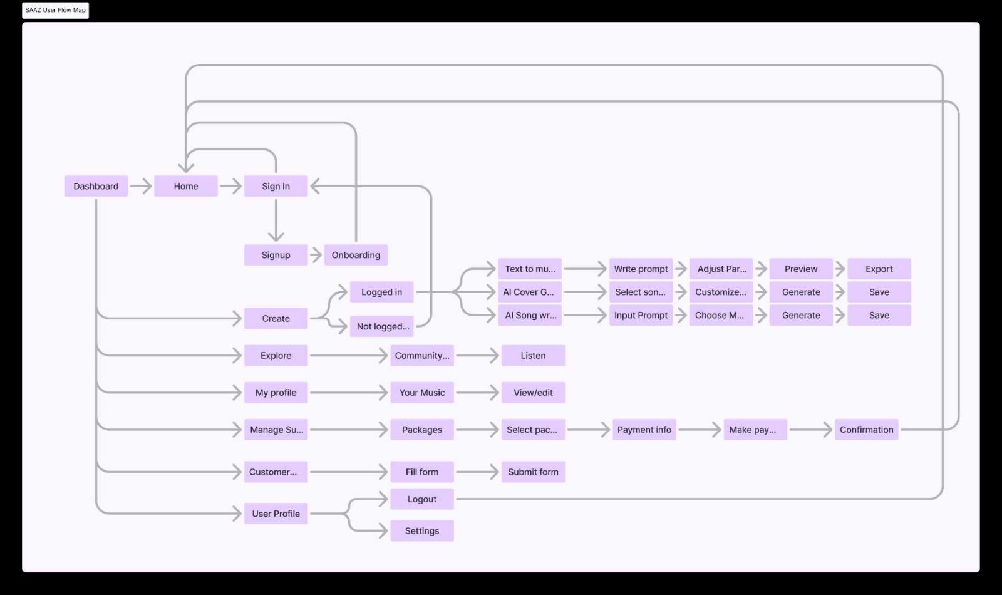This screenshot has height=595, width=1002.
Task: Click the Payment info node
Action: (x=644, y=430)
